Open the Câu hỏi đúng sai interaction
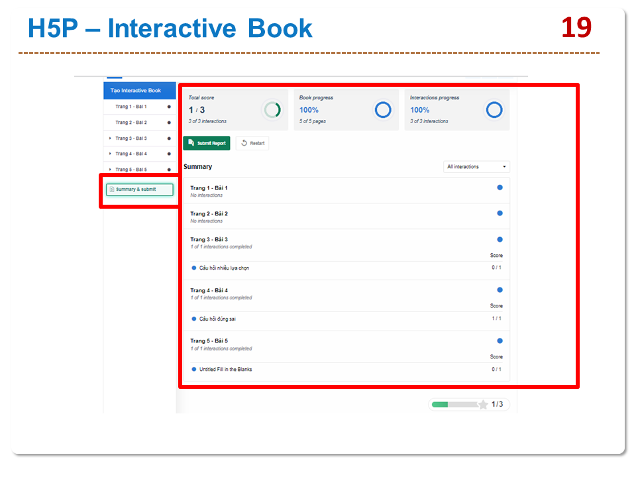Image resolution: width=636 pixels, height=477 pixels. coord(217,319)
